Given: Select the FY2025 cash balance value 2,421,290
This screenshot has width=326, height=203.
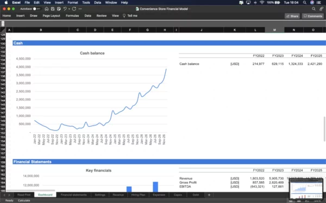Looking at the screenshot, I should (x=315, y=64).
